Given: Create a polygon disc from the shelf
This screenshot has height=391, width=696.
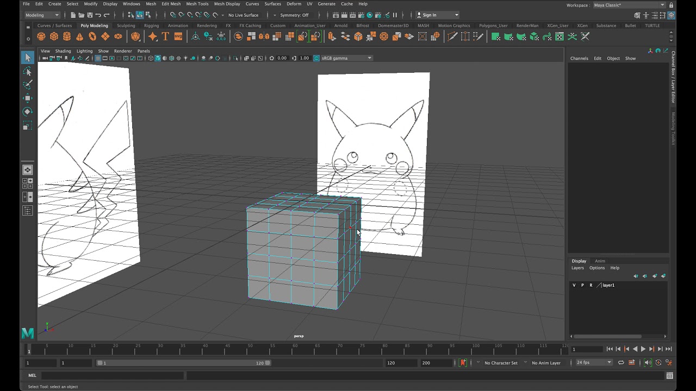Looking at the screenshot, I should [x=118, y=36].
